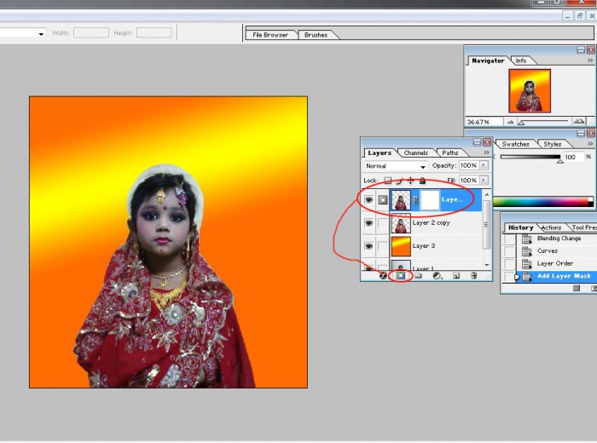Open the Swatches panel options arrows
Image resolution: width=597 pixels, height=443 pixels.
point(590,144)
